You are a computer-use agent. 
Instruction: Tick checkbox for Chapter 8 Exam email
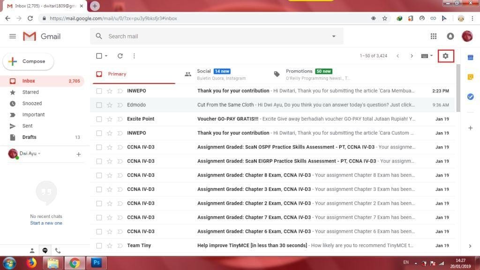click(x=99, y=175)
